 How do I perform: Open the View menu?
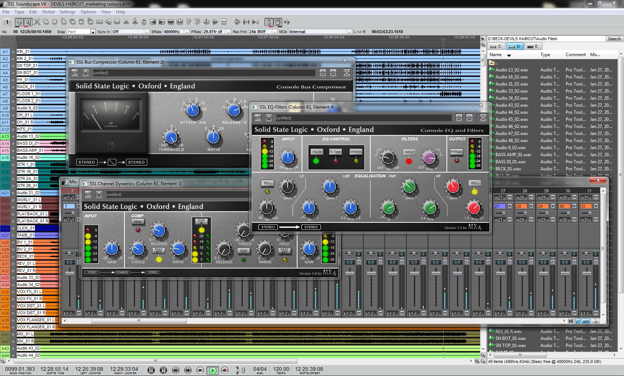tap(106, 12)
